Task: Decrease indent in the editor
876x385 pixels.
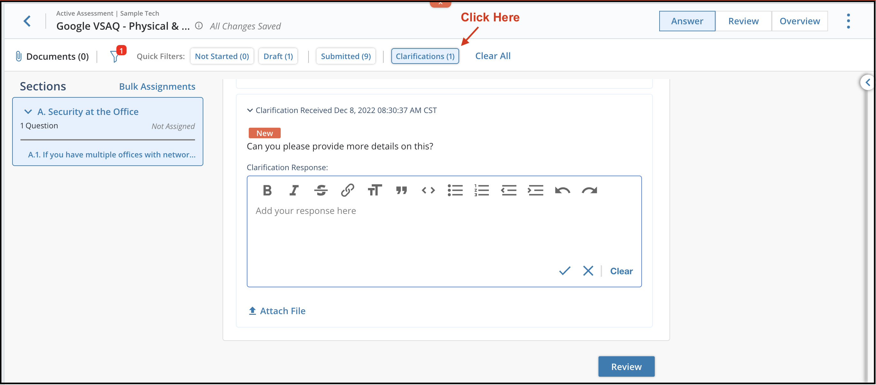Action: click(x=509, y=191)
